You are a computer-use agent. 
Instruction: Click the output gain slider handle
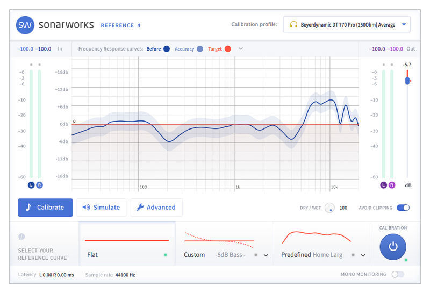pos(407,81)
